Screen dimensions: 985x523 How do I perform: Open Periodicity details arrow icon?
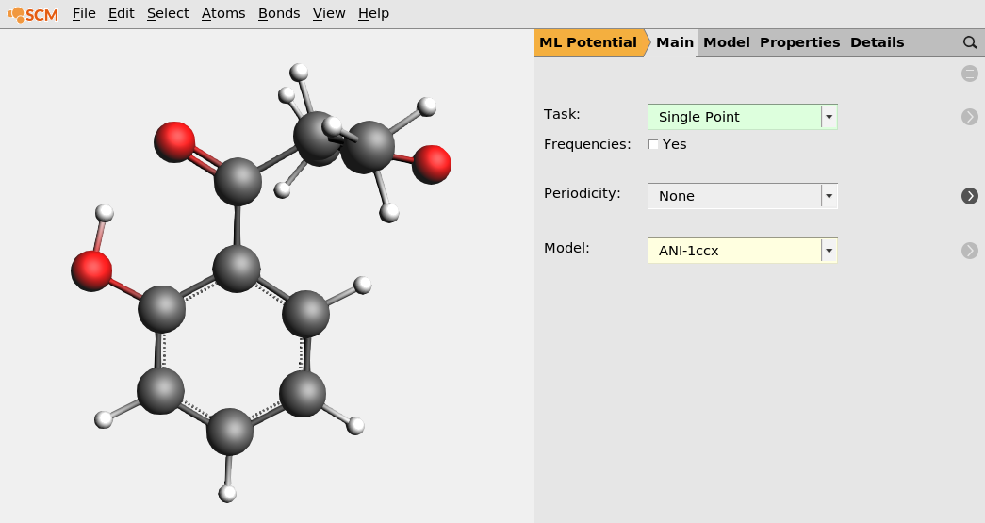[969, 196]
